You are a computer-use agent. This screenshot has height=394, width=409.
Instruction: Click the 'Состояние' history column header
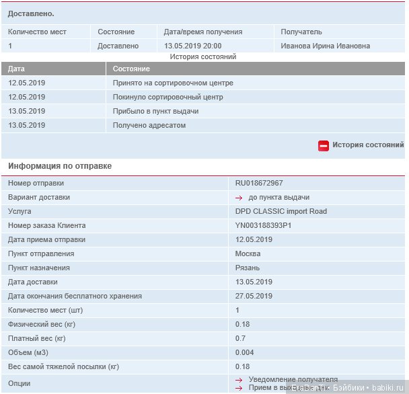point(131,69)
